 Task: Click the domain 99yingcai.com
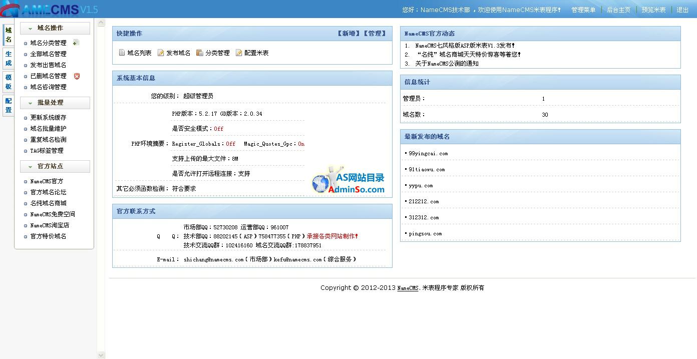coord(428,154)
